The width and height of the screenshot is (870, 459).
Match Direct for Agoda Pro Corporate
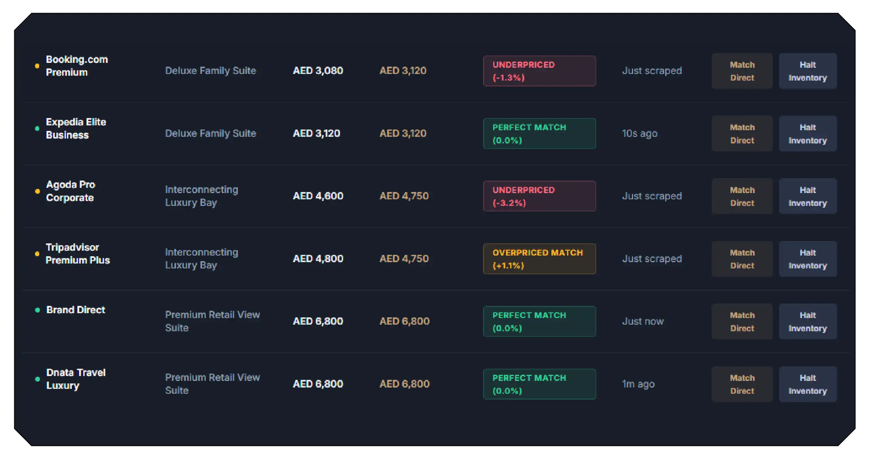742,196
